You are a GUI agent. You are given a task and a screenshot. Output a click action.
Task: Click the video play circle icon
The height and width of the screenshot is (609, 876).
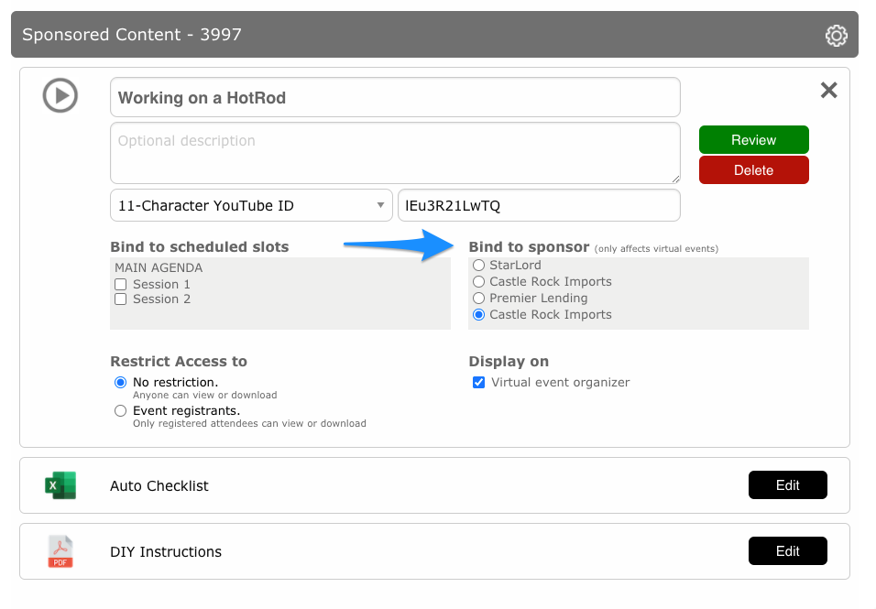point(60,95)
